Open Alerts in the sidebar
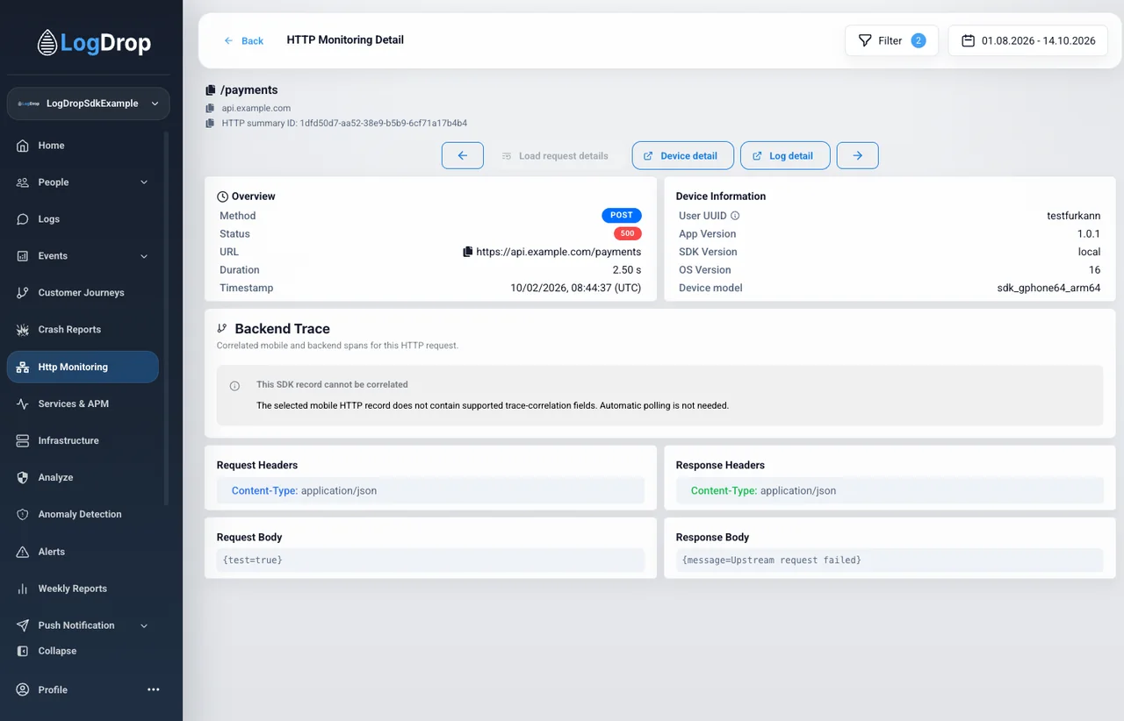This screenshot has height=721, width=1124. point(83,552)
